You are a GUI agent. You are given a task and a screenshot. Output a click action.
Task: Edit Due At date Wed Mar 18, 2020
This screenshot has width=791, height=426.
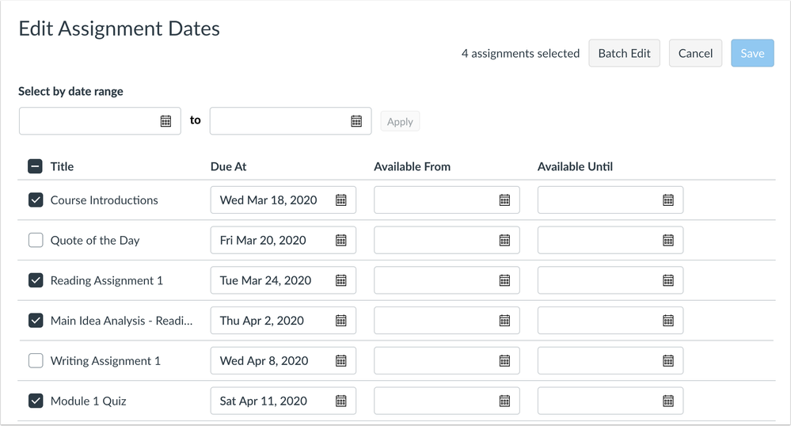coord(283,200)
